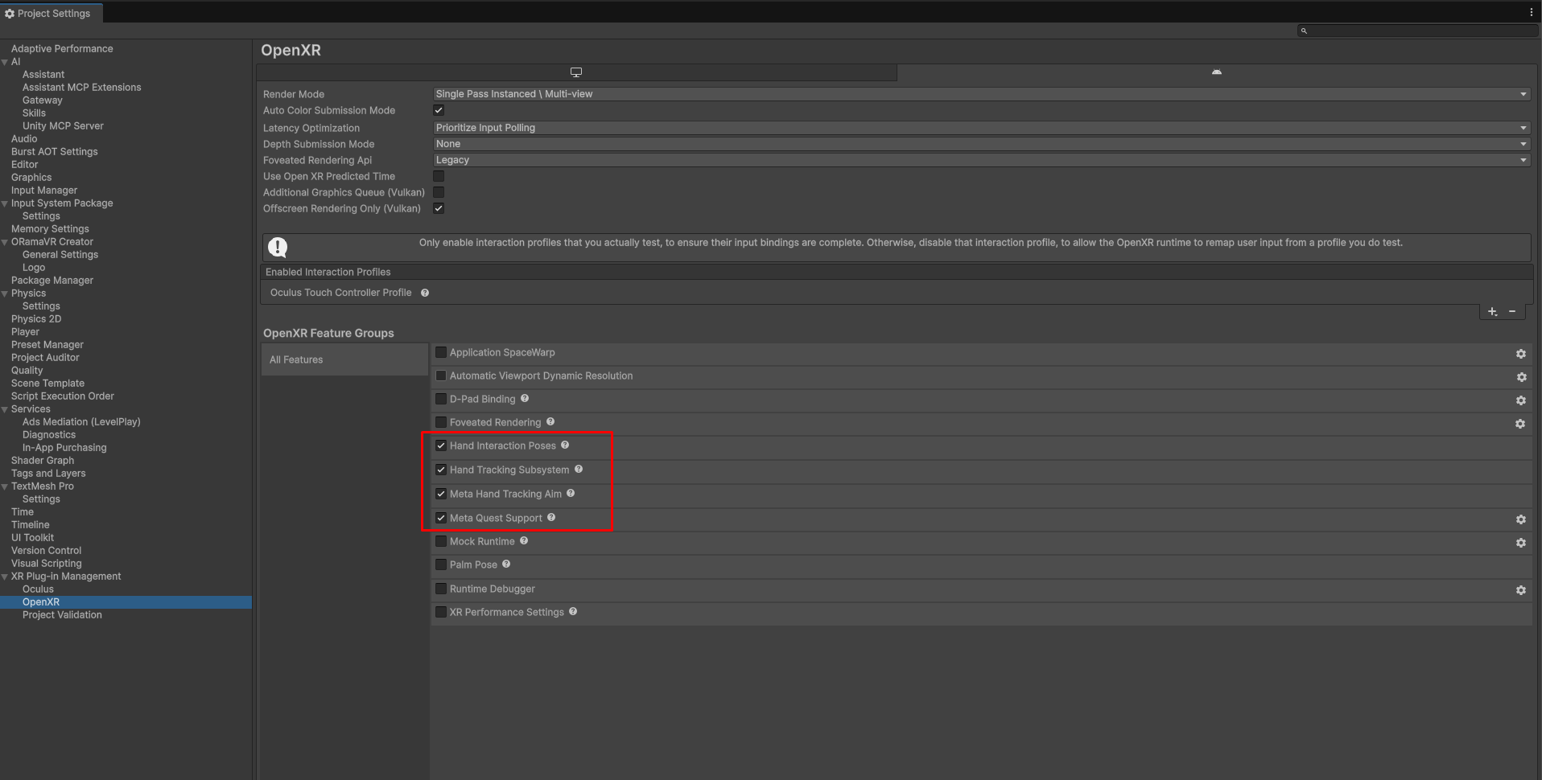
Task: Open help icon for Mock Runtime
Action: coord(524,540)
